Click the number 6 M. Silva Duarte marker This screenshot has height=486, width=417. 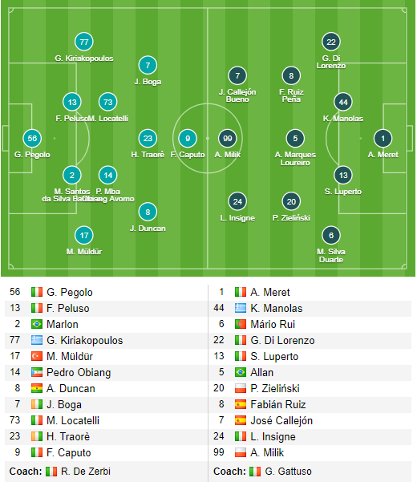click(331, 235)
